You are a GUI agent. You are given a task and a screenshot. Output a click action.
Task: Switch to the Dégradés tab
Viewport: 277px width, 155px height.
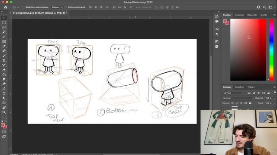click(252, 15)
